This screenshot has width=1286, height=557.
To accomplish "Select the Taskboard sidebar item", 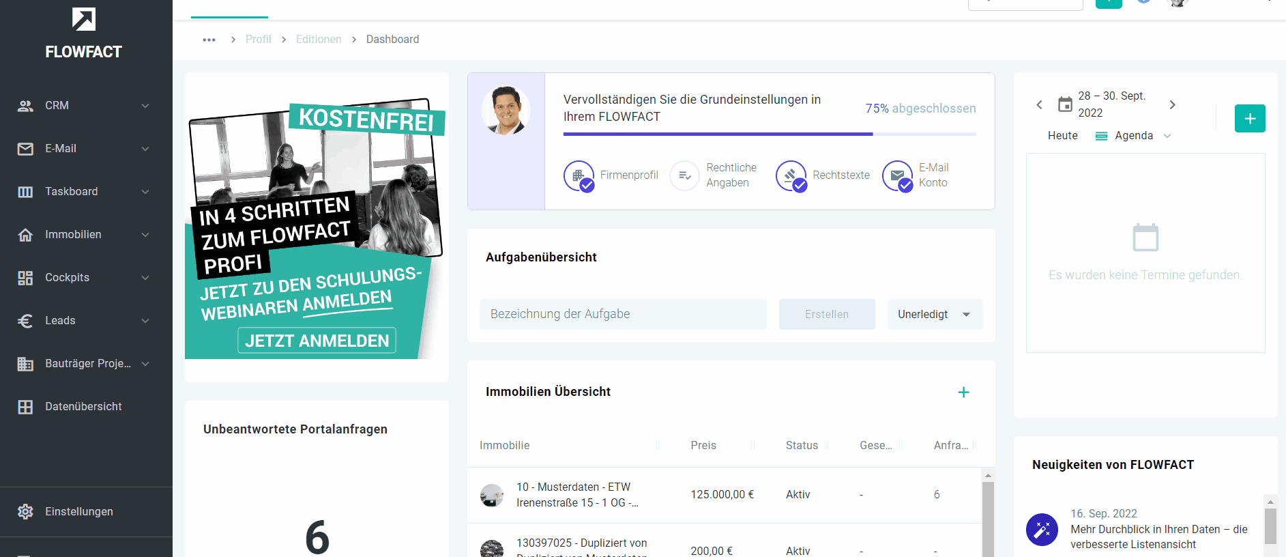I will [86, 192].
